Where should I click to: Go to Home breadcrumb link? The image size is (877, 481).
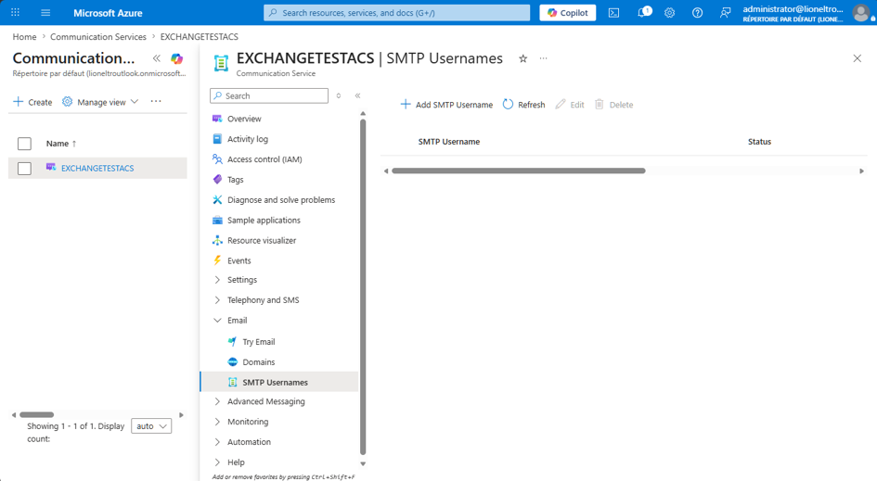click(25, 36)
